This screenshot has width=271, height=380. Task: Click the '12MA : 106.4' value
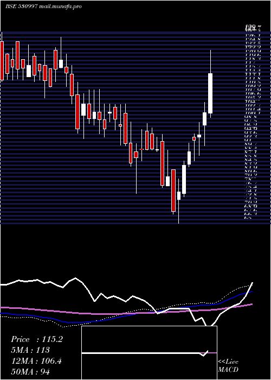click(x=36, y=361)
